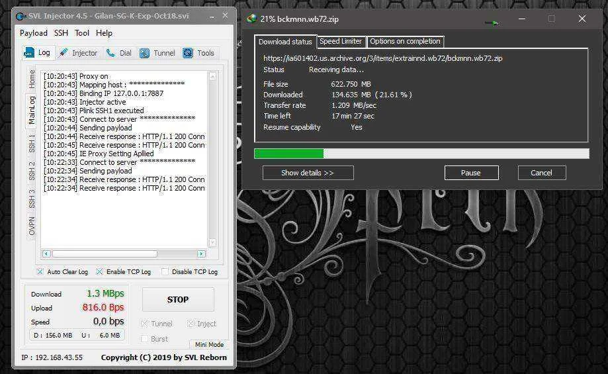
Task: Close the download window
Action: 582,19
